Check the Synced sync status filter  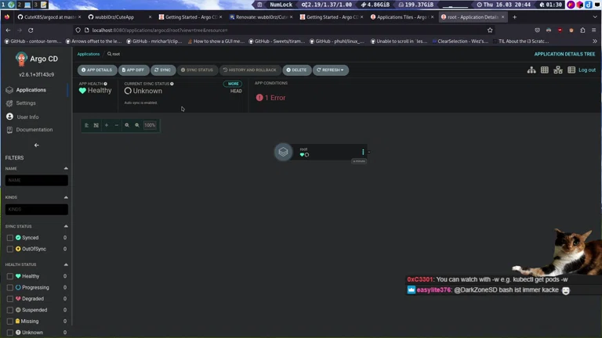[10, 238]
